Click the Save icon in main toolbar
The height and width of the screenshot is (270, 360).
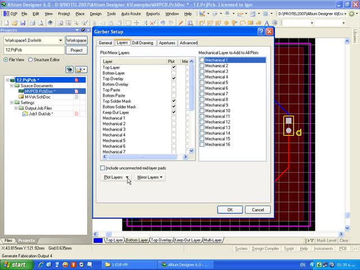tap(22, 23)
